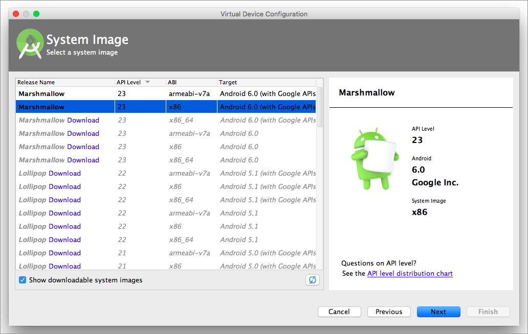
Task: Download Lollipop x86 Android 5.1 image without Google APIs
Action: point(64,226)
